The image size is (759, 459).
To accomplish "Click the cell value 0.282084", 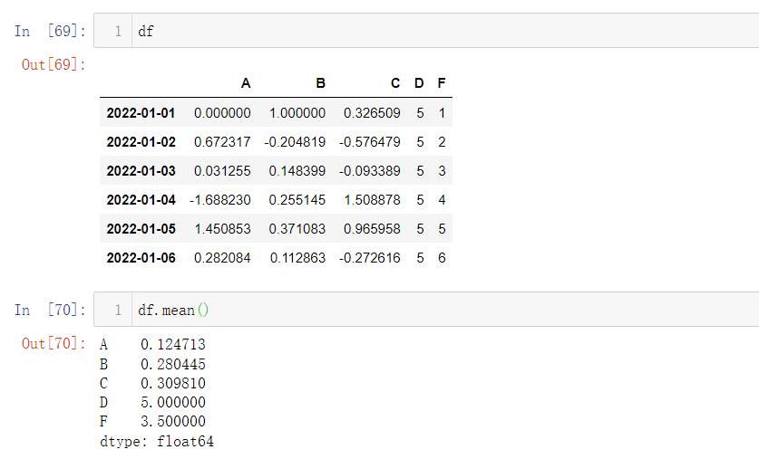I will (x=222, y=257).
